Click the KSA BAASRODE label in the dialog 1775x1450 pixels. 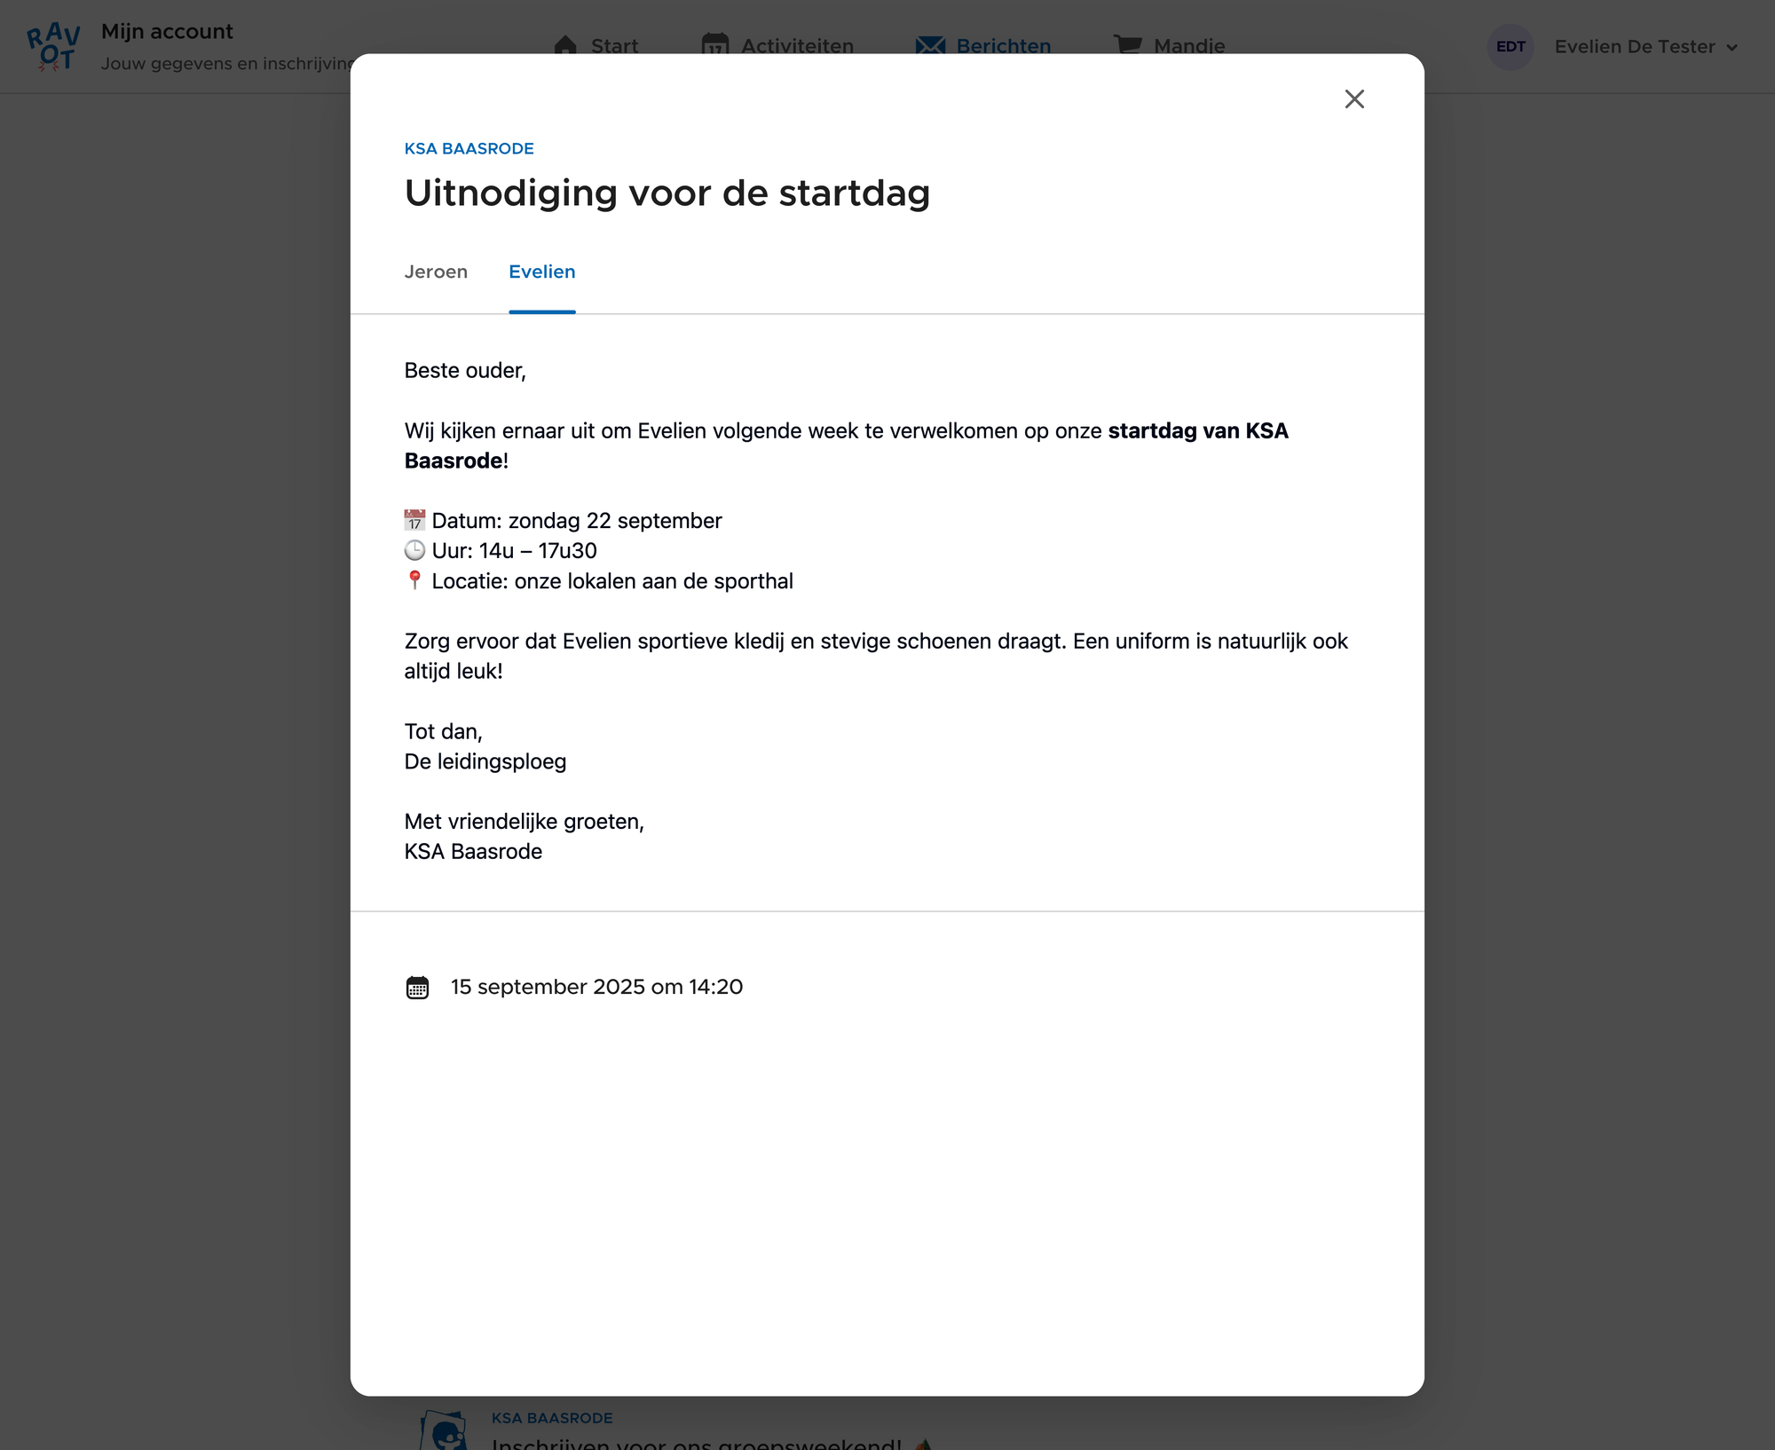[x=469, y=148]
